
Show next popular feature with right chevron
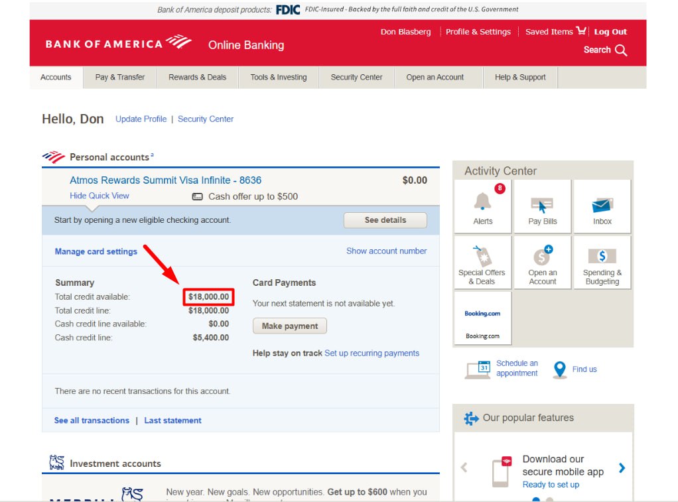(622, 468)
